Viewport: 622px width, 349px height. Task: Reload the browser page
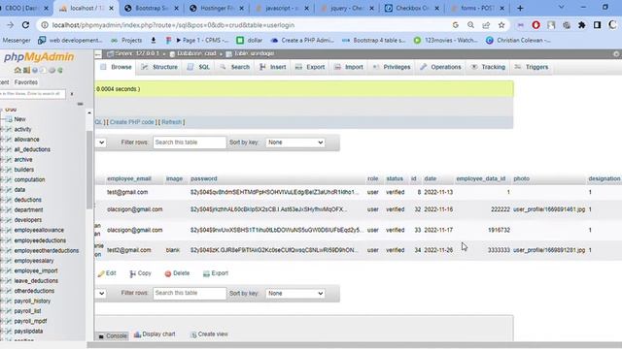[26, 25]
